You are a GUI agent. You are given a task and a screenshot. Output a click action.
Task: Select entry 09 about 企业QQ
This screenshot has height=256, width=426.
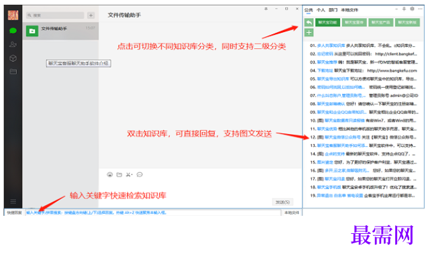pos(364,112)
